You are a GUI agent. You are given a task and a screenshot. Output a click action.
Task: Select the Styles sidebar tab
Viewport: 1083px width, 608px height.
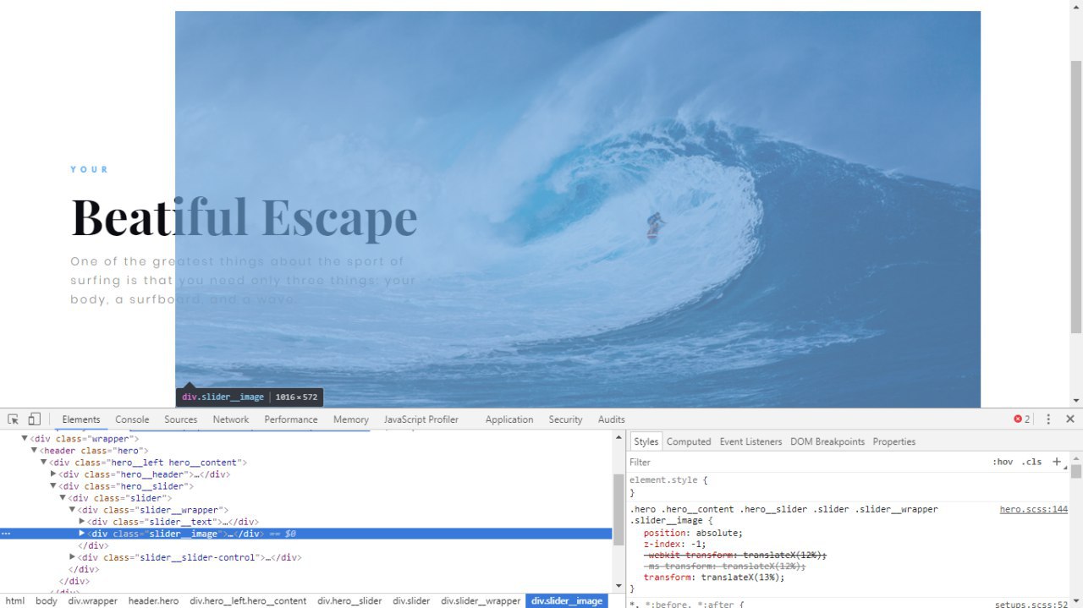tap(646, 441)
